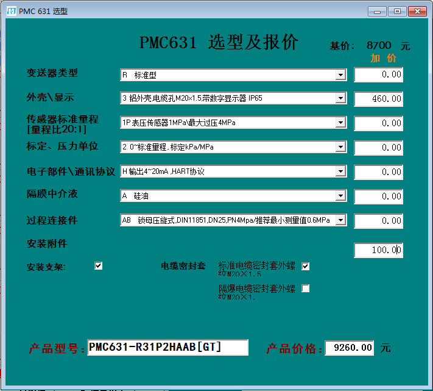Click the 外壳\显示 surcharge field 460.00
Screen dimensions: 433x391
pos(378,99)
